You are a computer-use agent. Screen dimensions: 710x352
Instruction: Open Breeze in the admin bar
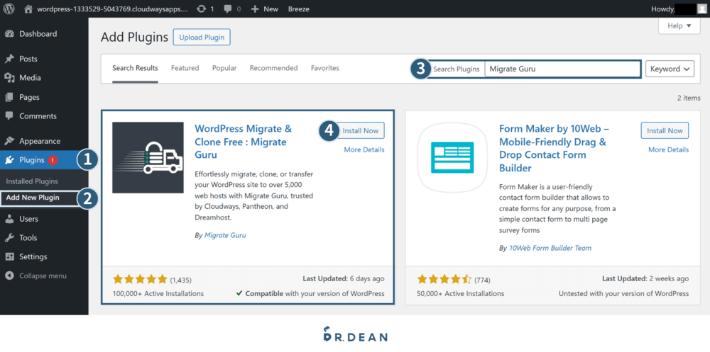(x=299, y=9)
